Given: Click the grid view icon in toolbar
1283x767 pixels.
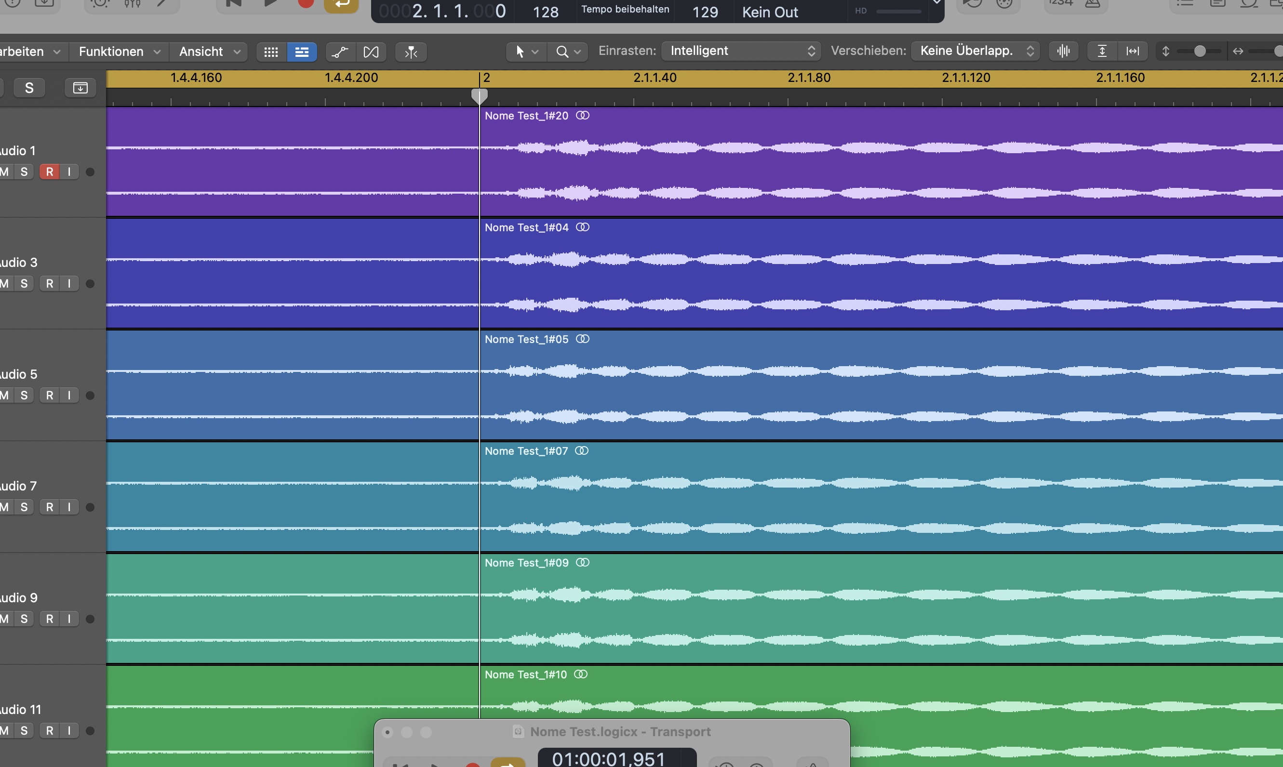Looking at the screenshot, I should tap(271, 52).
